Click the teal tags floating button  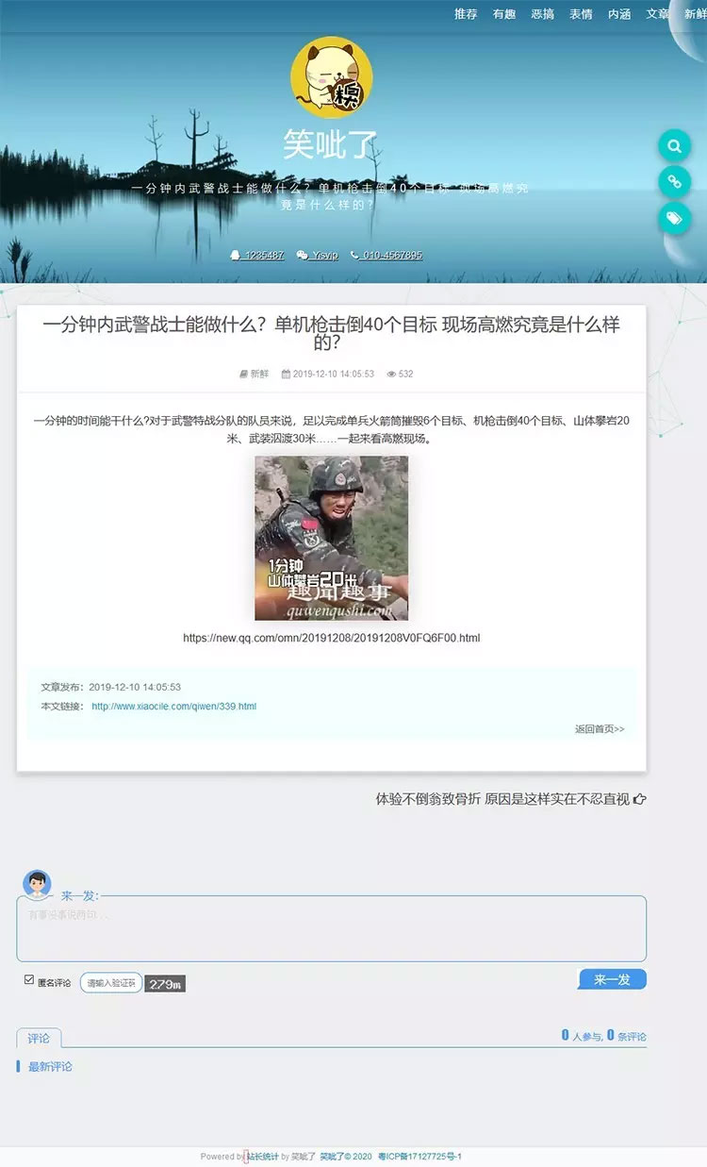tap(674, 218)
